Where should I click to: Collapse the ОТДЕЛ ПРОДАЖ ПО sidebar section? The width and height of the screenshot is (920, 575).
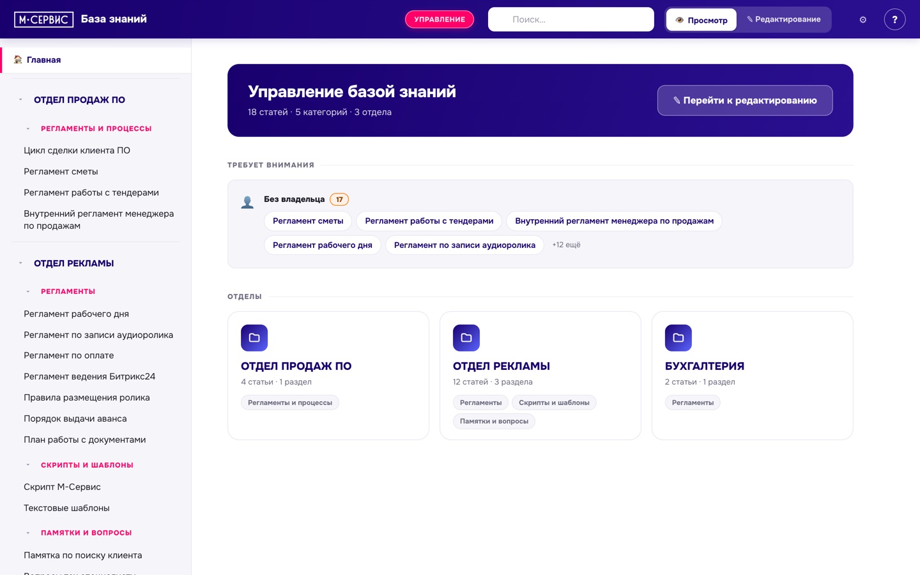click(20, 100)
